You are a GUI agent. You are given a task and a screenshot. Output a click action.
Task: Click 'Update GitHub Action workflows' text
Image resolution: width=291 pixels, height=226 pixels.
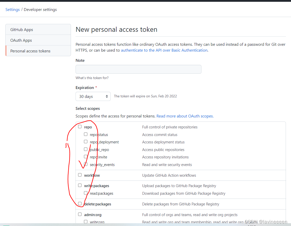[169, 175]
